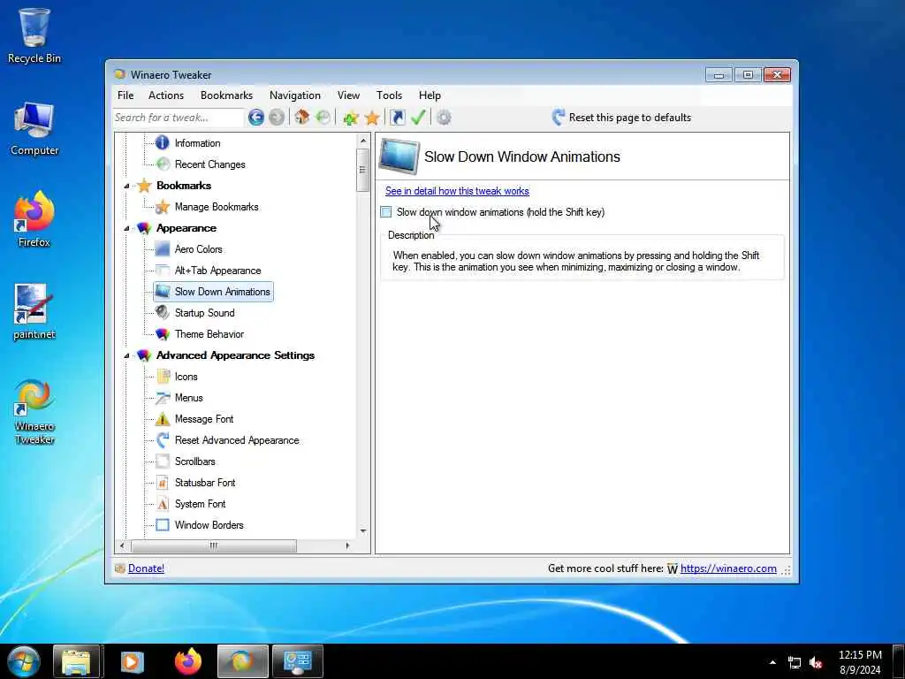Viewport: 905px width, 679px height.
Task: Click the tree scroll up arrow
Action: pyautogui.click(x=363, y=141)
